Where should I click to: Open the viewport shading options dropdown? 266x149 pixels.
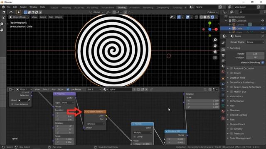tap(216, 17)
